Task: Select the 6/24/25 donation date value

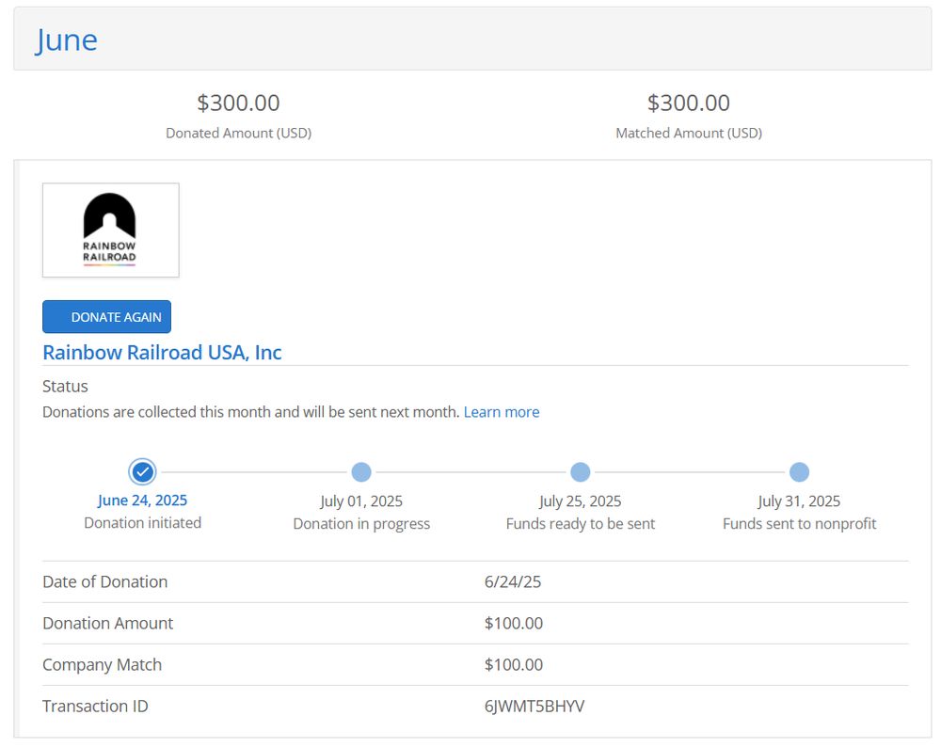Action: (513, 582)
